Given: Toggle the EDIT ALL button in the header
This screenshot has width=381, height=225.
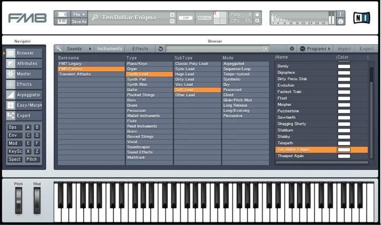Looking at the screenshot, I should [204, 18].
